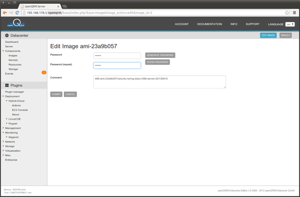Viewport: 300px width, 197px height.
Task: Click the orange Events notification badge
Action: [x=44, y=72]
